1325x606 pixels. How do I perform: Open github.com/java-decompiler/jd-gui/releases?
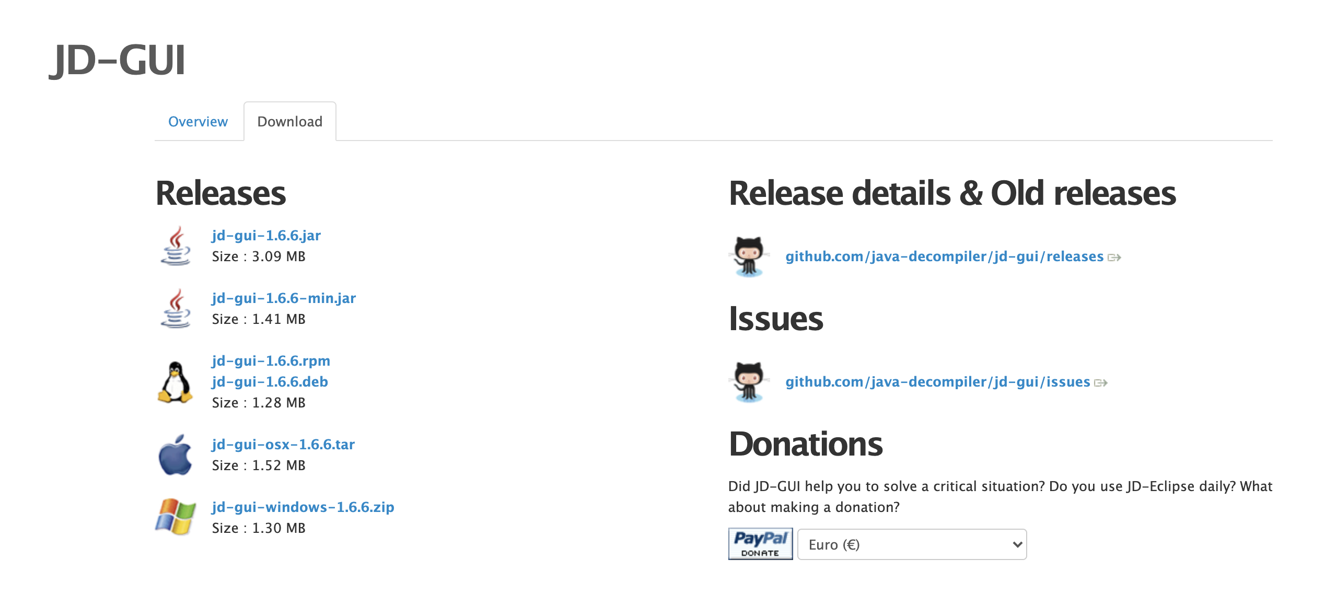(943, 256)
